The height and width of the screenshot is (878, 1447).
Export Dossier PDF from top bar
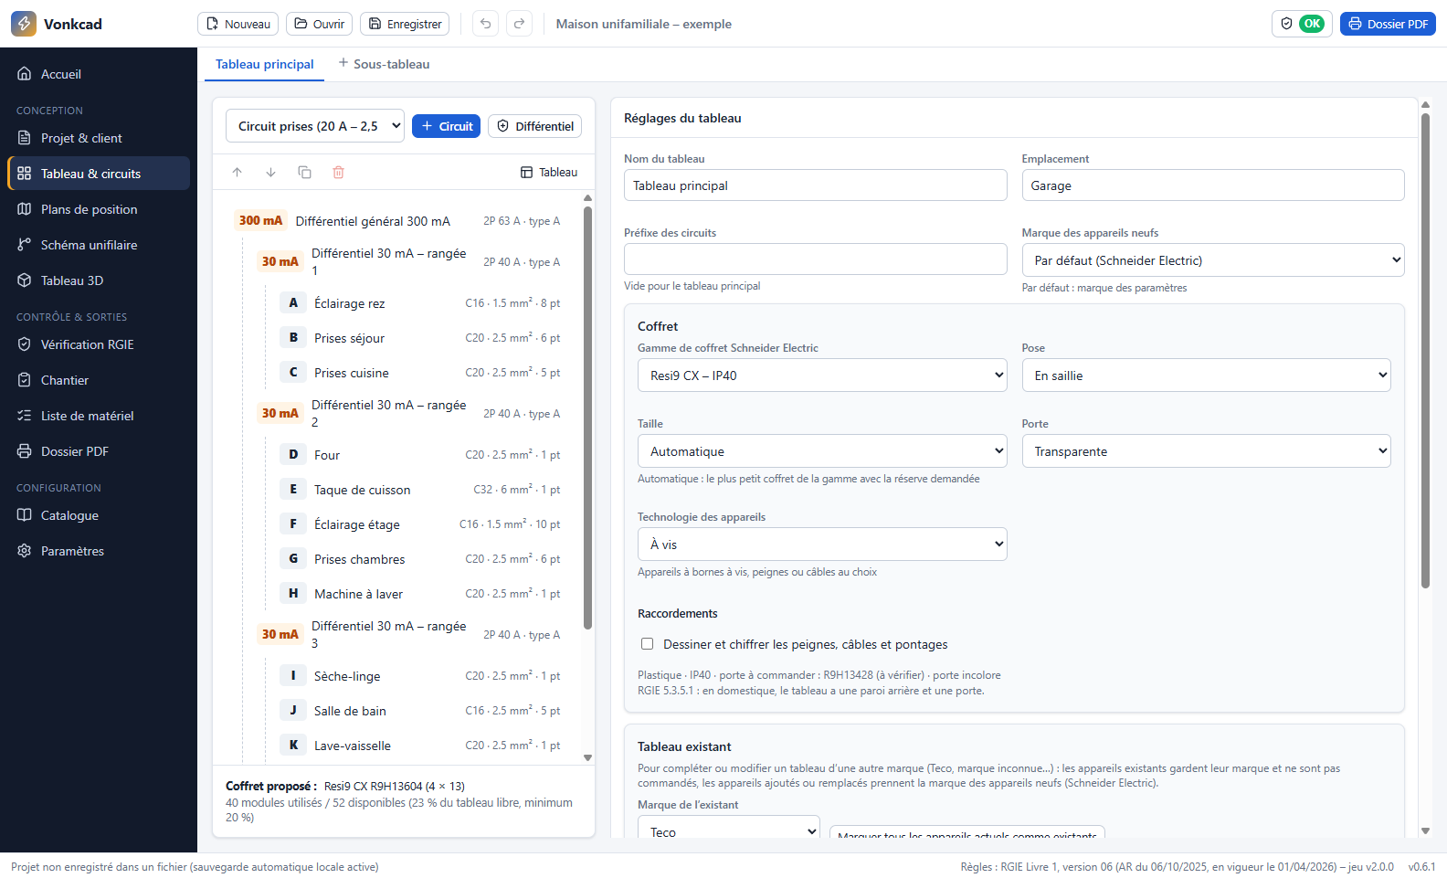(x=1388, y=24)
